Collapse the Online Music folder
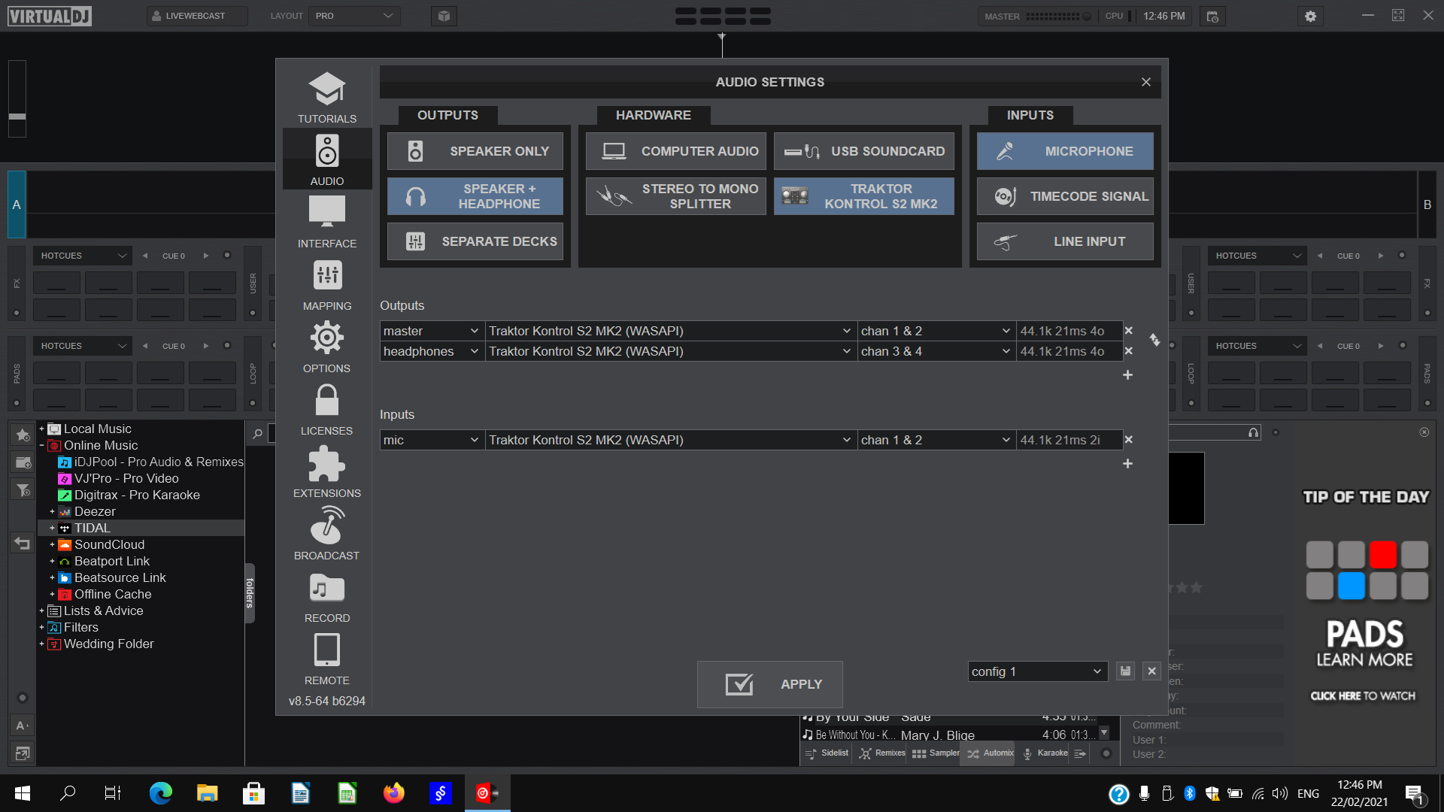1444x812 pixels. pos(41,446)
